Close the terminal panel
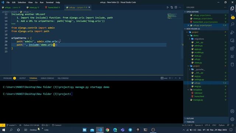This screenshot has height=133, width=236. [x=180, y=78]
